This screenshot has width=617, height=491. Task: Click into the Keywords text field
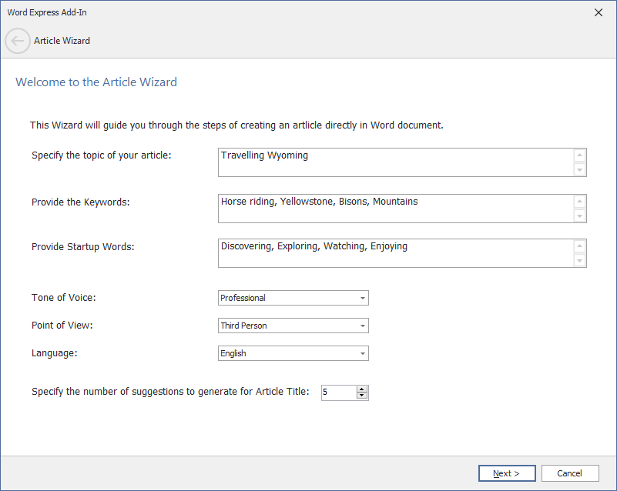tap(395, 208)
